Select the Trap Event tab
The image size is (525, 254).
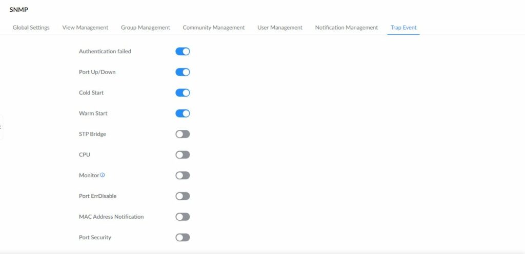click(403, 28)
